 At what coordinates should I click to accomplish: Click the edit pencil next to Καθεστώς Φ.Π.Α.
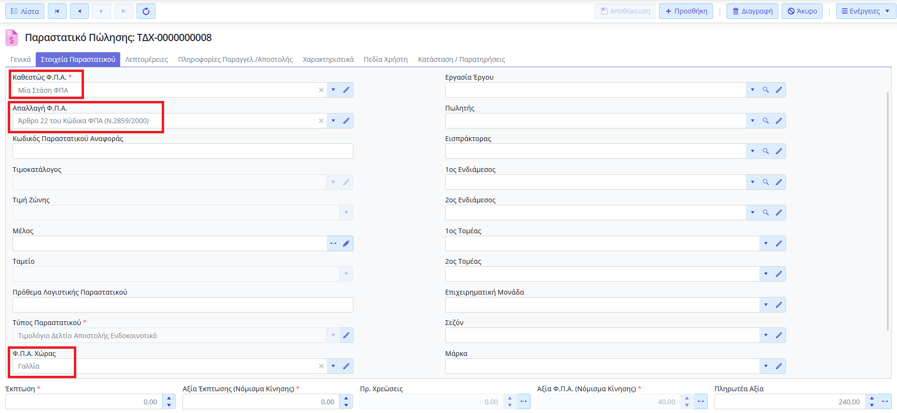tap(346, 90)
